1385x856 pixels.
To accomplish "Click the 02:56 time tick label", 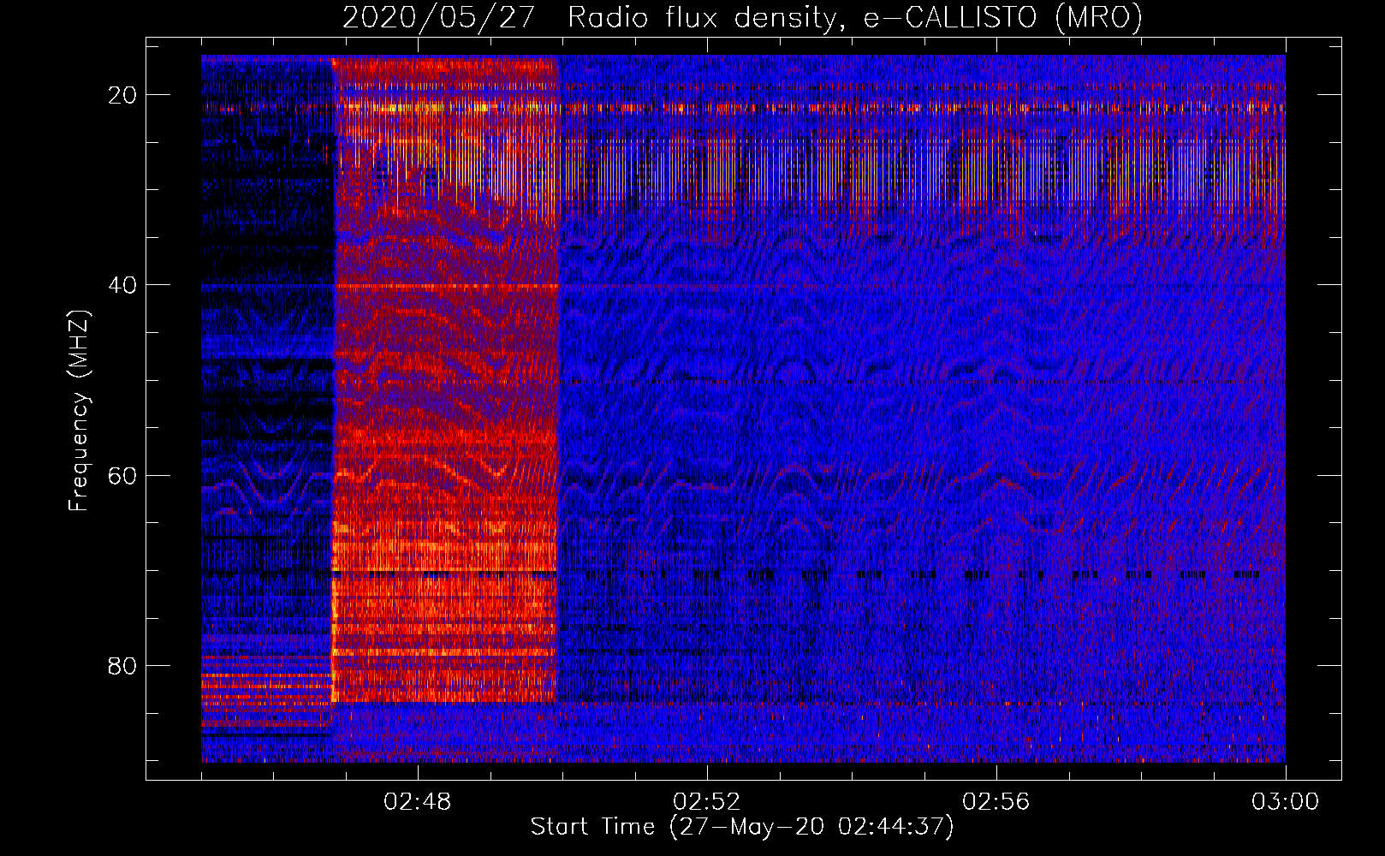I will (x=996, y=802).
